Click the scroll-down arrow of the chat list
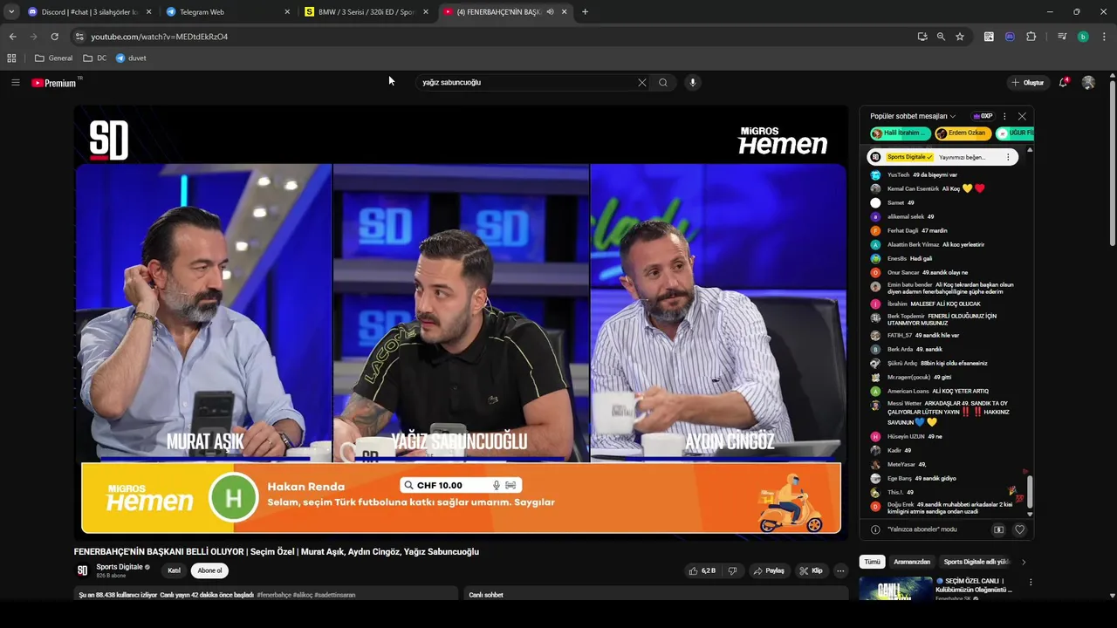This screenshot has width=1117, height=628. 1030,515
